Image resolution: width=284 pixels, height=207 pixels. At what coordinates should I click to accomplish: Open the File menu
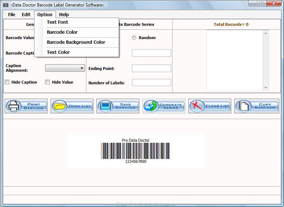point(11,14)
